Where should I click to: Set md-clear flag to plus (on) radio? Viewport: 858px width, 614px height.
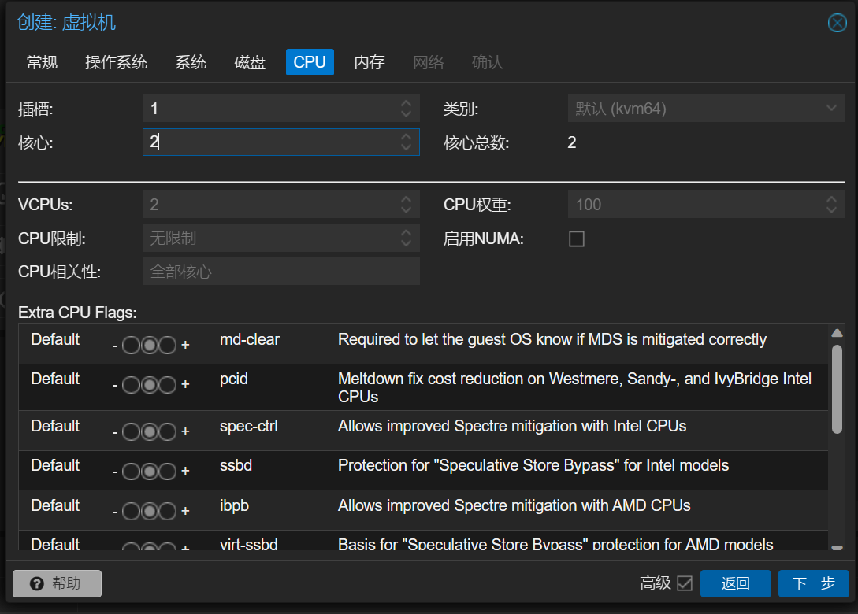167,345
